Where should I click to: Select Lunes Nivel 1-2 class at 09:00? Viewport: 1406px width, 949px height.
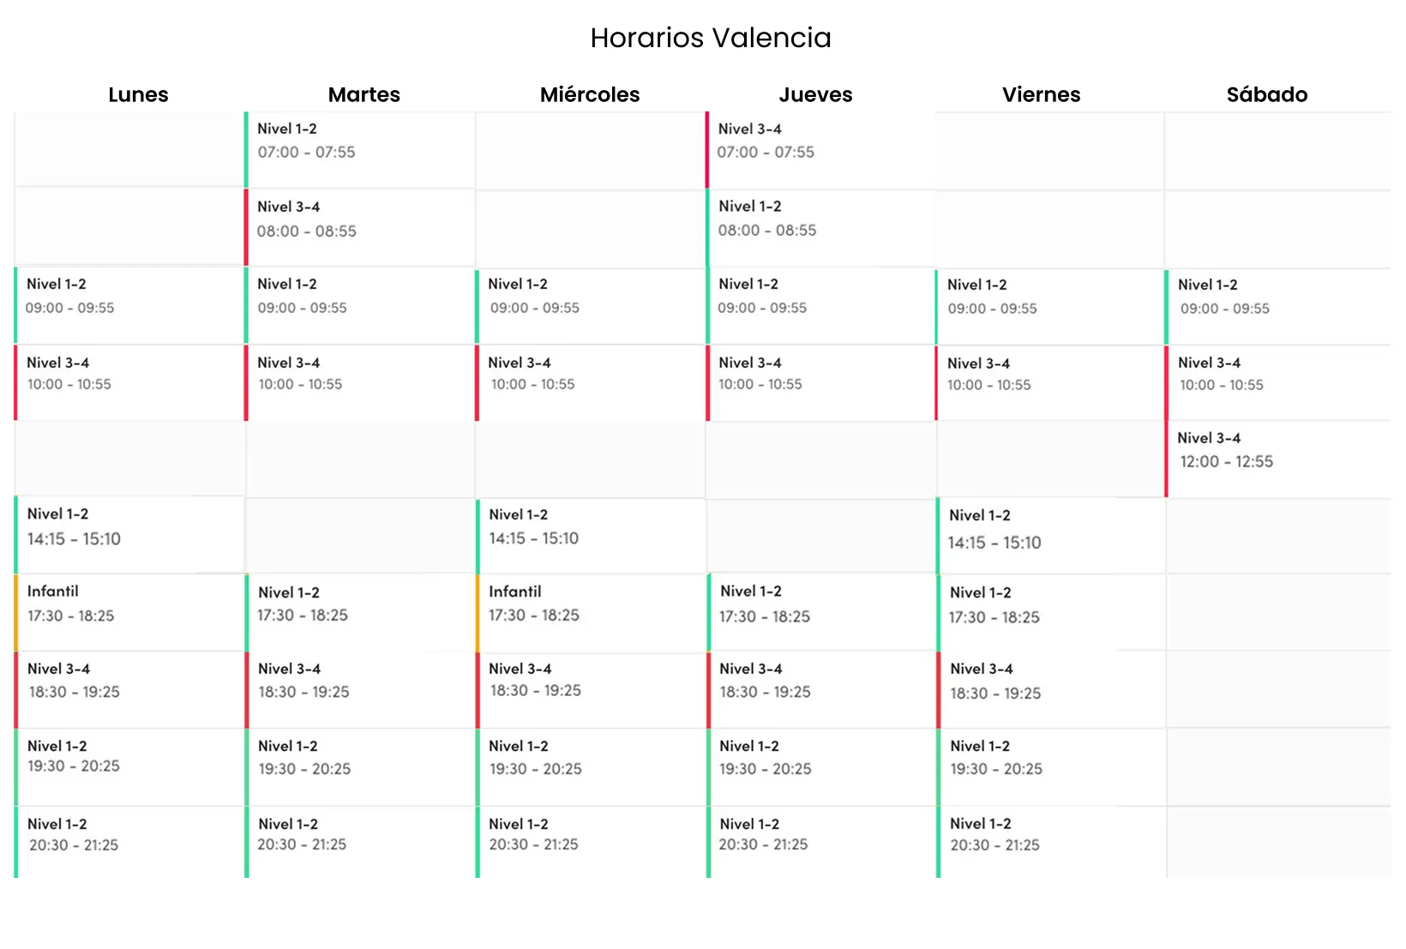[130, 305]
